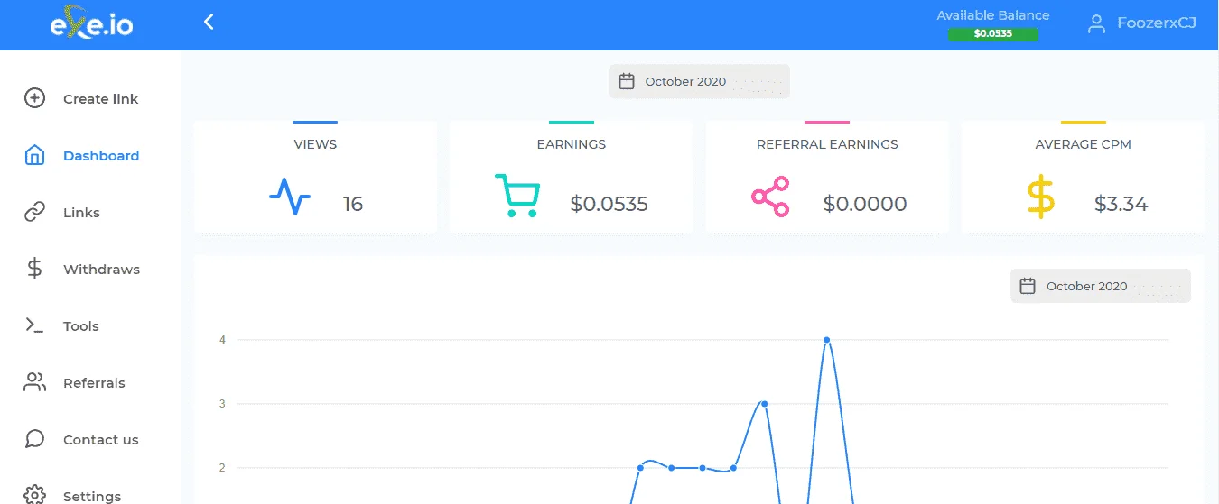Open the Create link menu item

pos(100,98)
